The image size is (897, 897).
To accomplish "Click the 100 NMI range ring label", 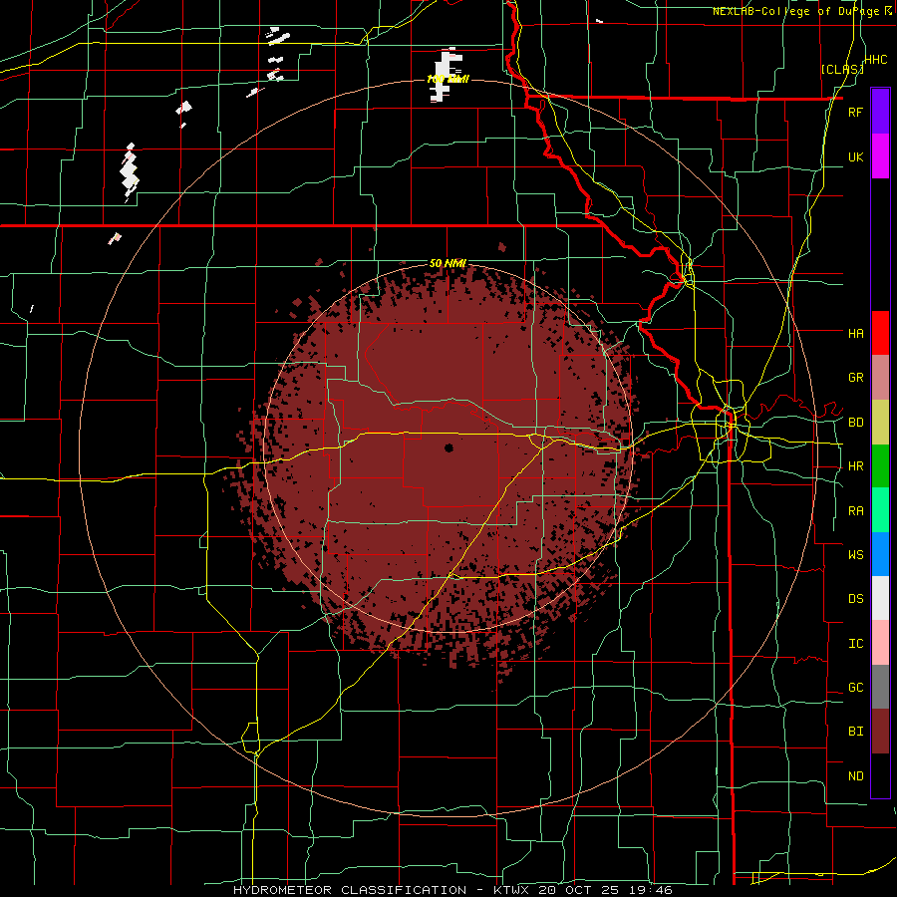I will pos(448,79).
